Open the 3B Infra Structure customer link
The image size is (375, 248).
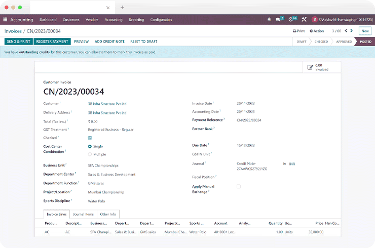[x=107, y=104]
